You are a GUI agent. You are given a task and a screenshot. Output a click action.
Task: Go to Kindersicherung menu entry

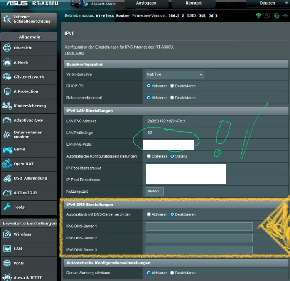click(x=29, y=106)
